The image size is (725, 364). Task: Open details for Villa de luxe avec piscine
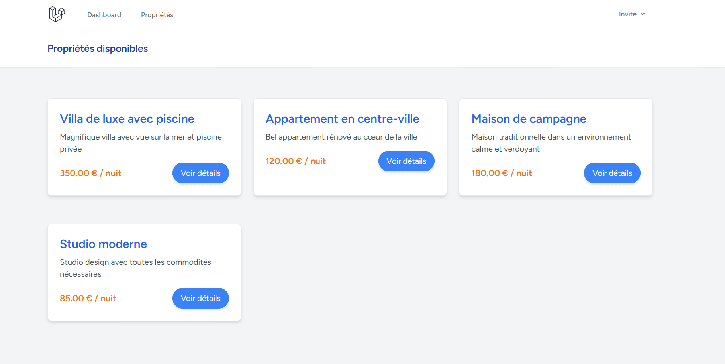coord(200,173)
